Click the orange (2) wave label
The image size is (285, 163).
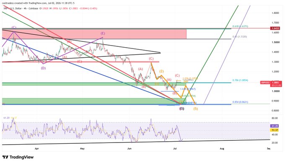162,71
